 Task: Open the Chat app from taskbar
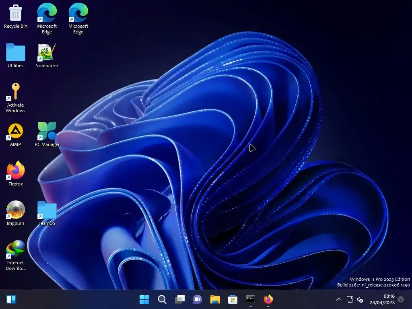tap(197, 299)
